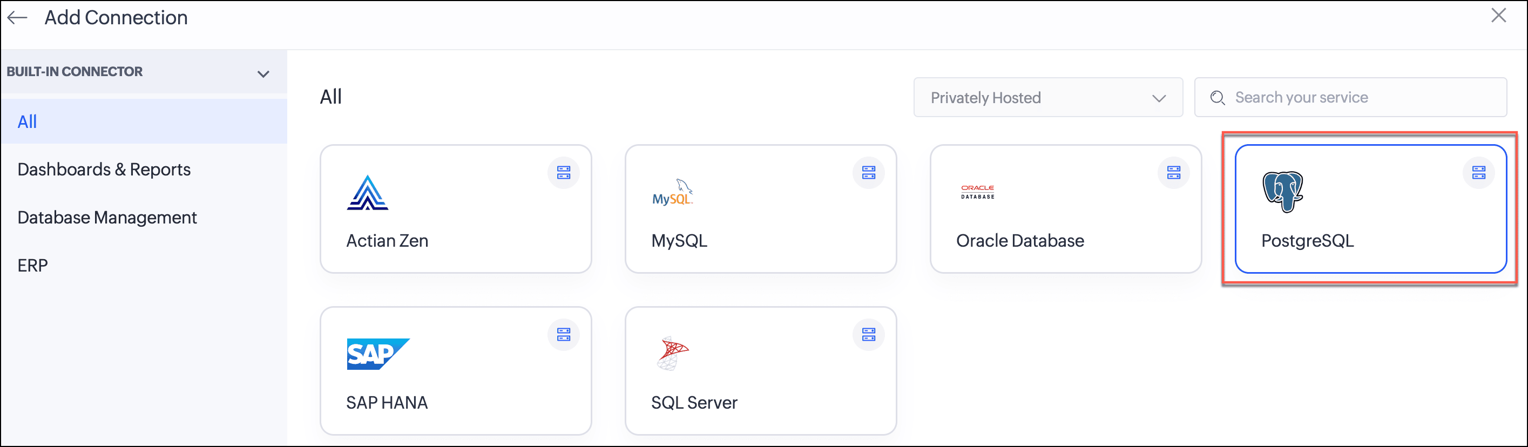Click the server icon on Actian Zen card

pos(564,173)
